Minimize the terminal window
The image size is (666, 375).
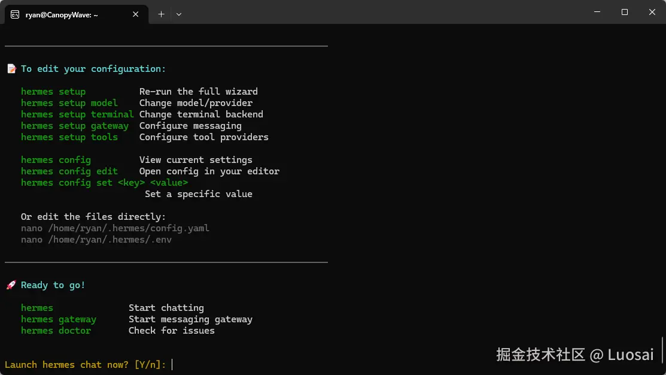click(597, 12)
